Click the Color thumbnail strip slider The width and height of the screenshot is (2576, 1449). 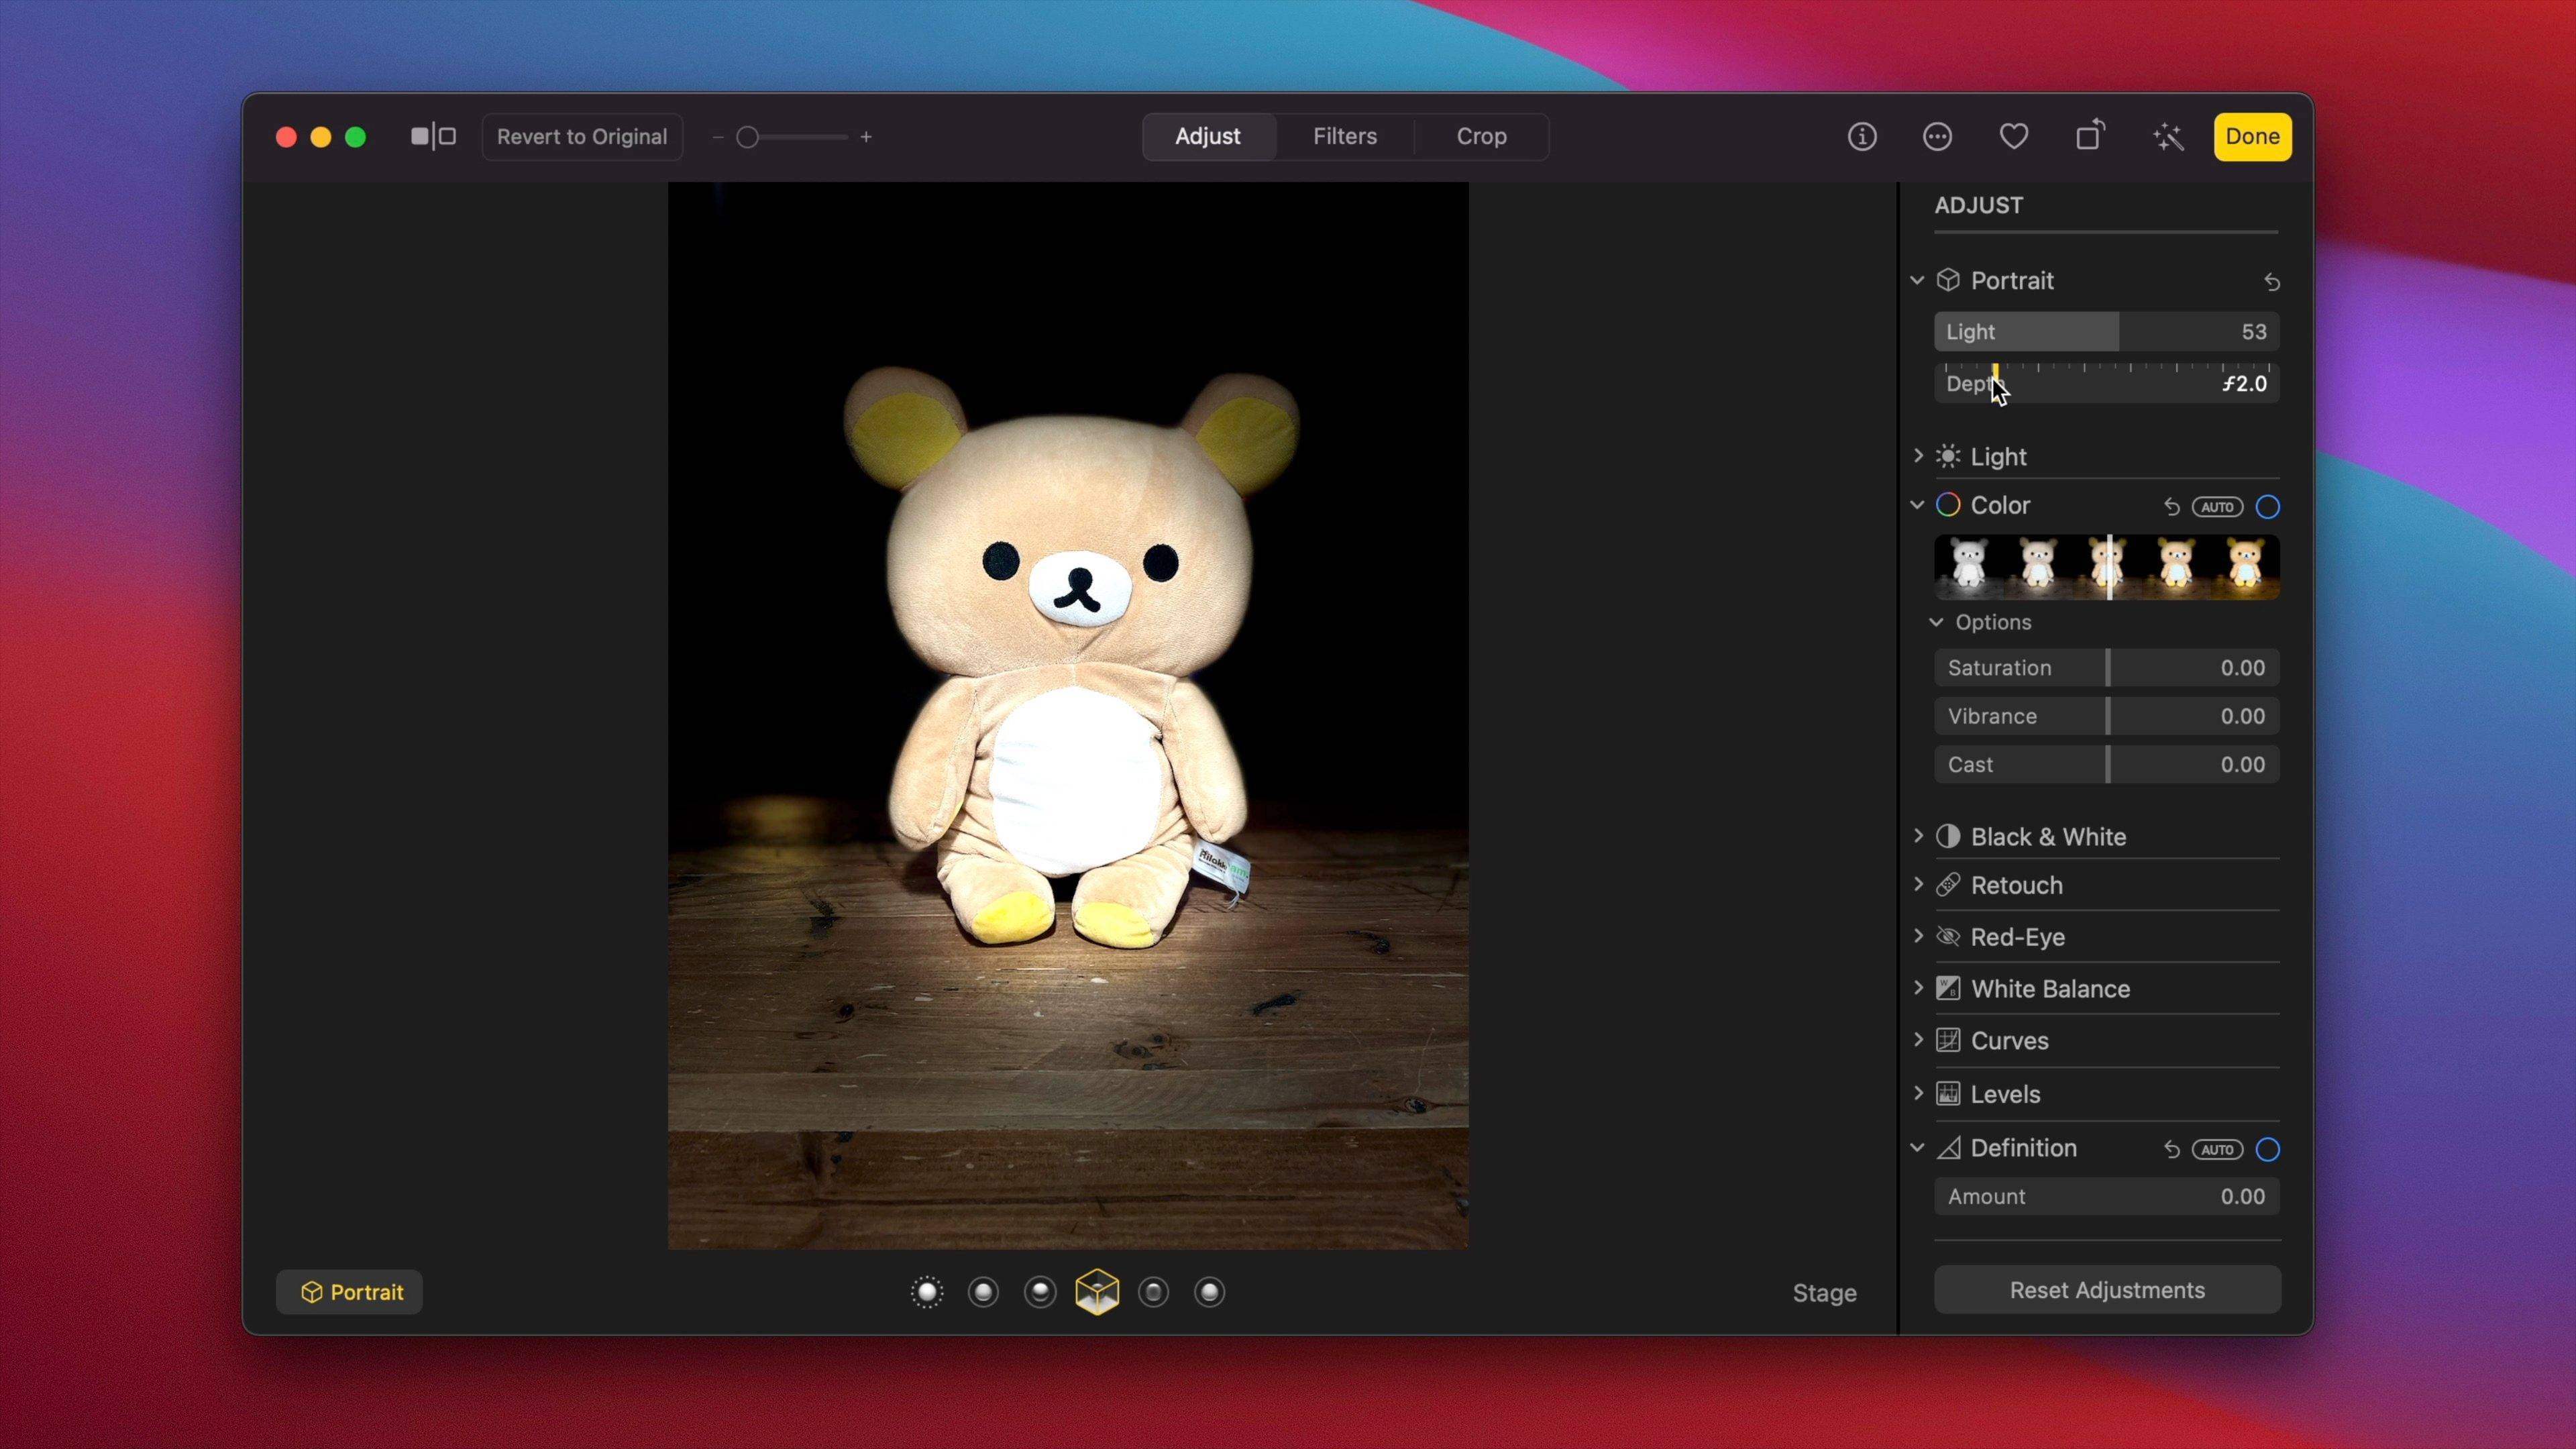(2107, 567)
